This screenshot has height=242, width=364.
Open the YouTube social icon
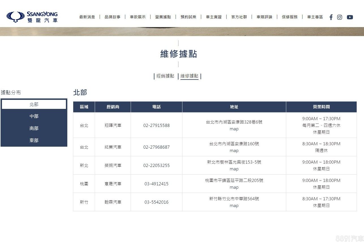pyautogui.click(x=350, y=17)
